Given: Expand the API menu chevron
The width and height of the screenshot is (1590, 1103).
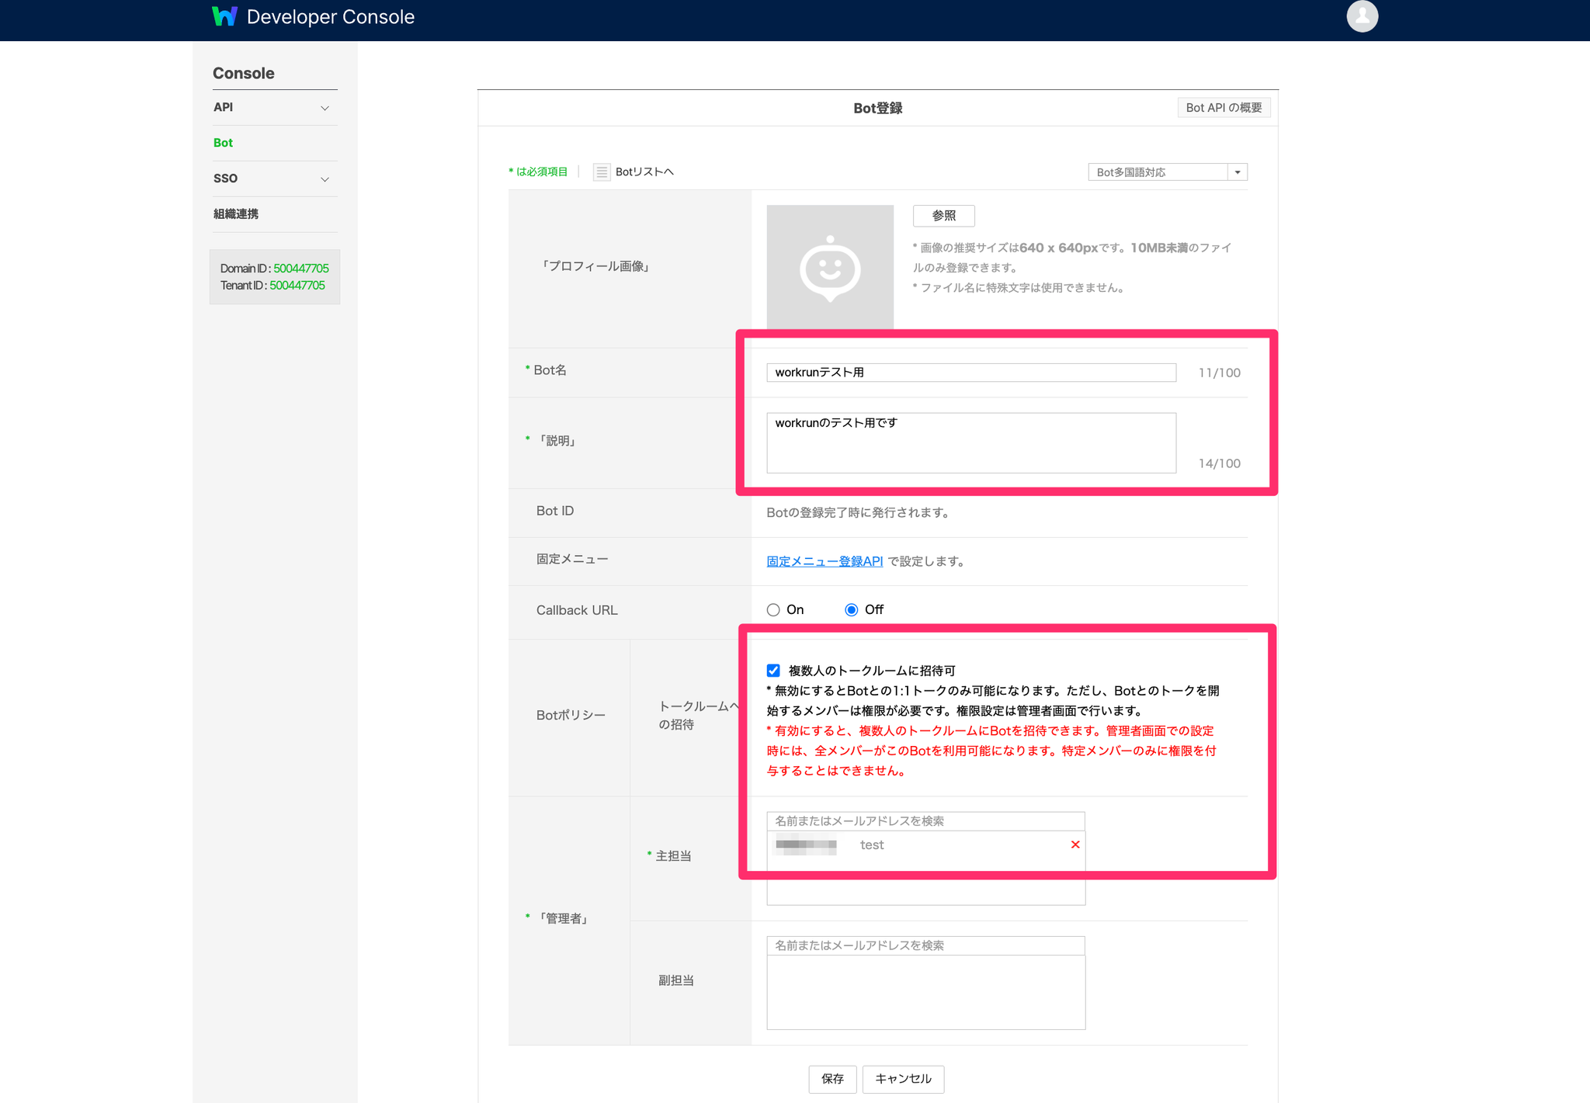Looking at the screenshot, I should click(x=325, y=108).
